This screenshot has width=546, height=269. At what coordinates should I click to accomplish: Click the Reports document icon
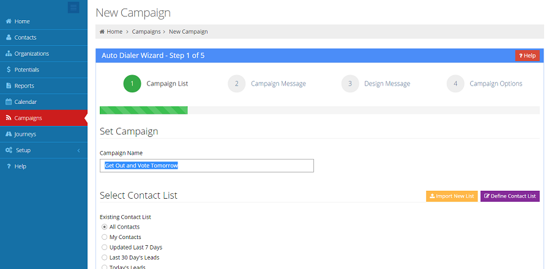pyautogui.click(x=9, y=86)
